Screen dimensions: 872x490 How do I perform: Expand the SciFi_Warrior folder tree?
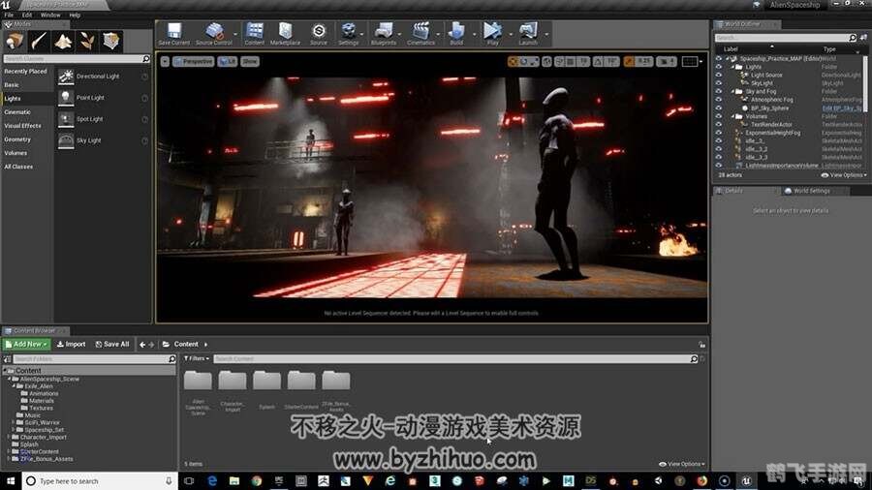click(x=13, y=422)
